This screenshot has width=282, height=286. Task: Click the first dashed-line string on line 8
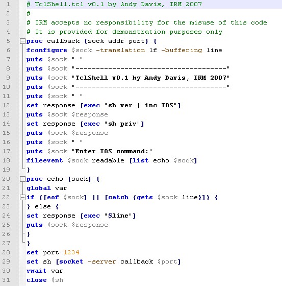pos(150,68)
